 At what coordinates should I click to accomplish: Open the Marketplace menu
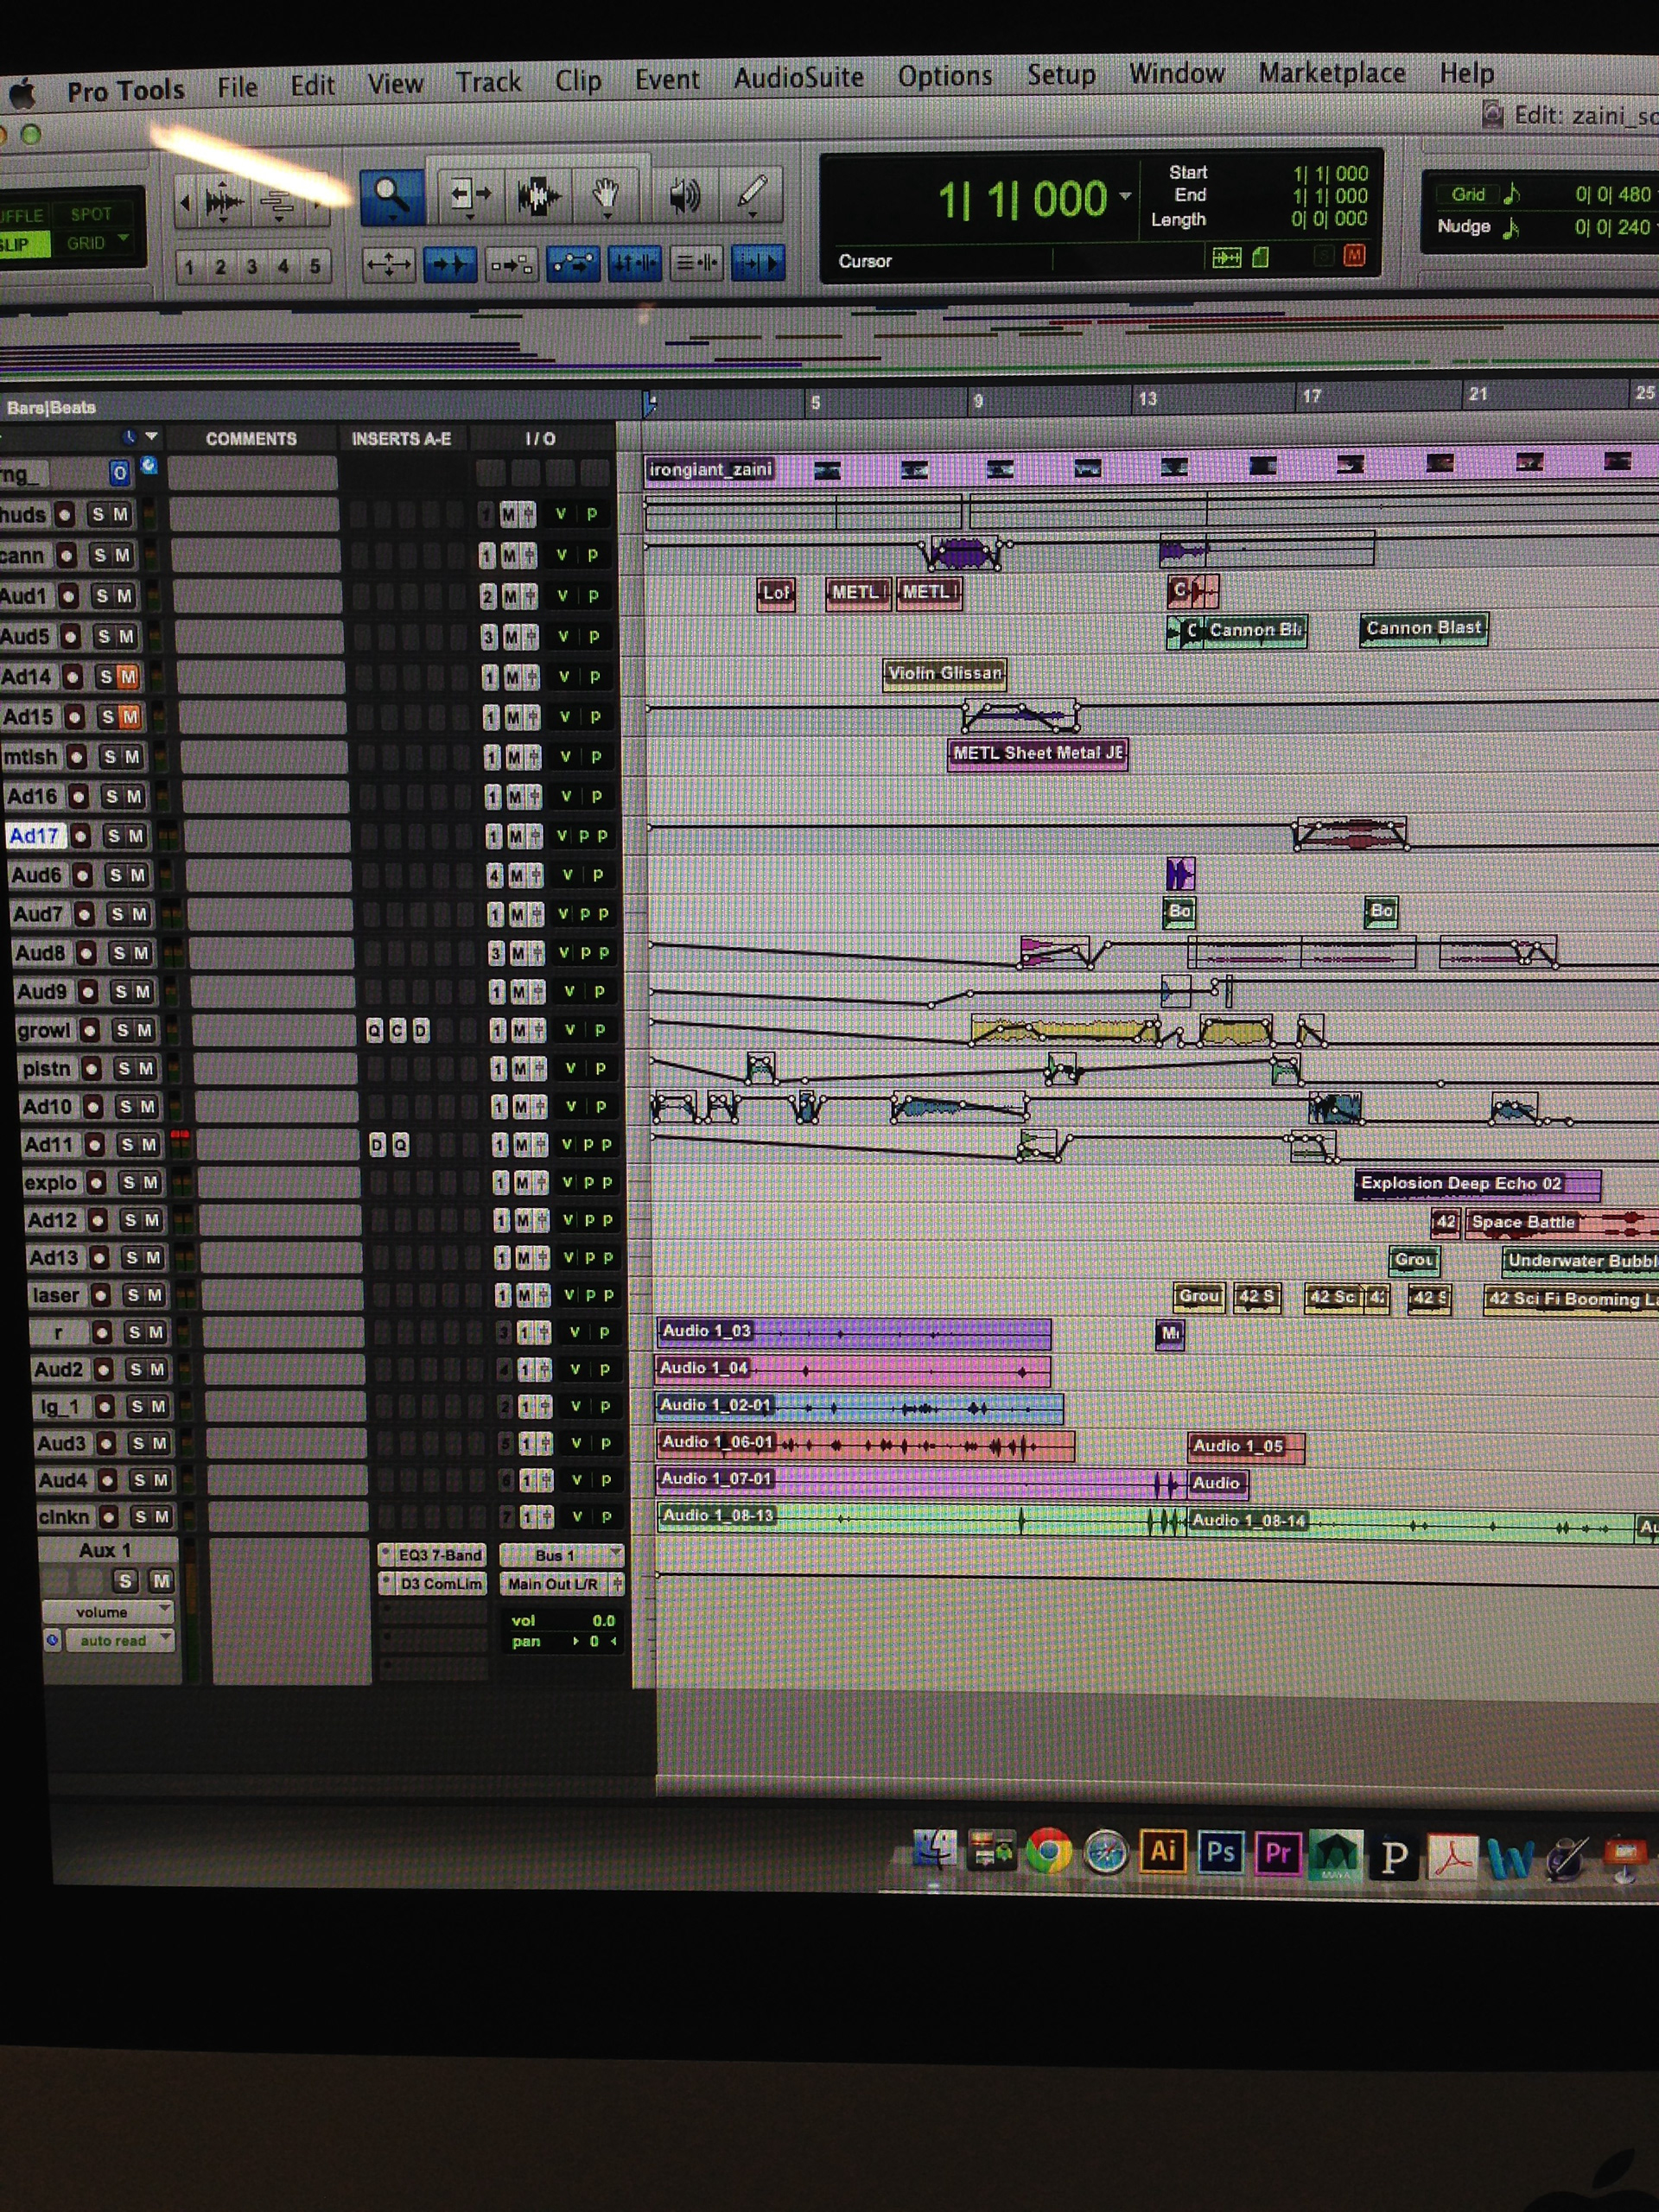(1331, 73)
